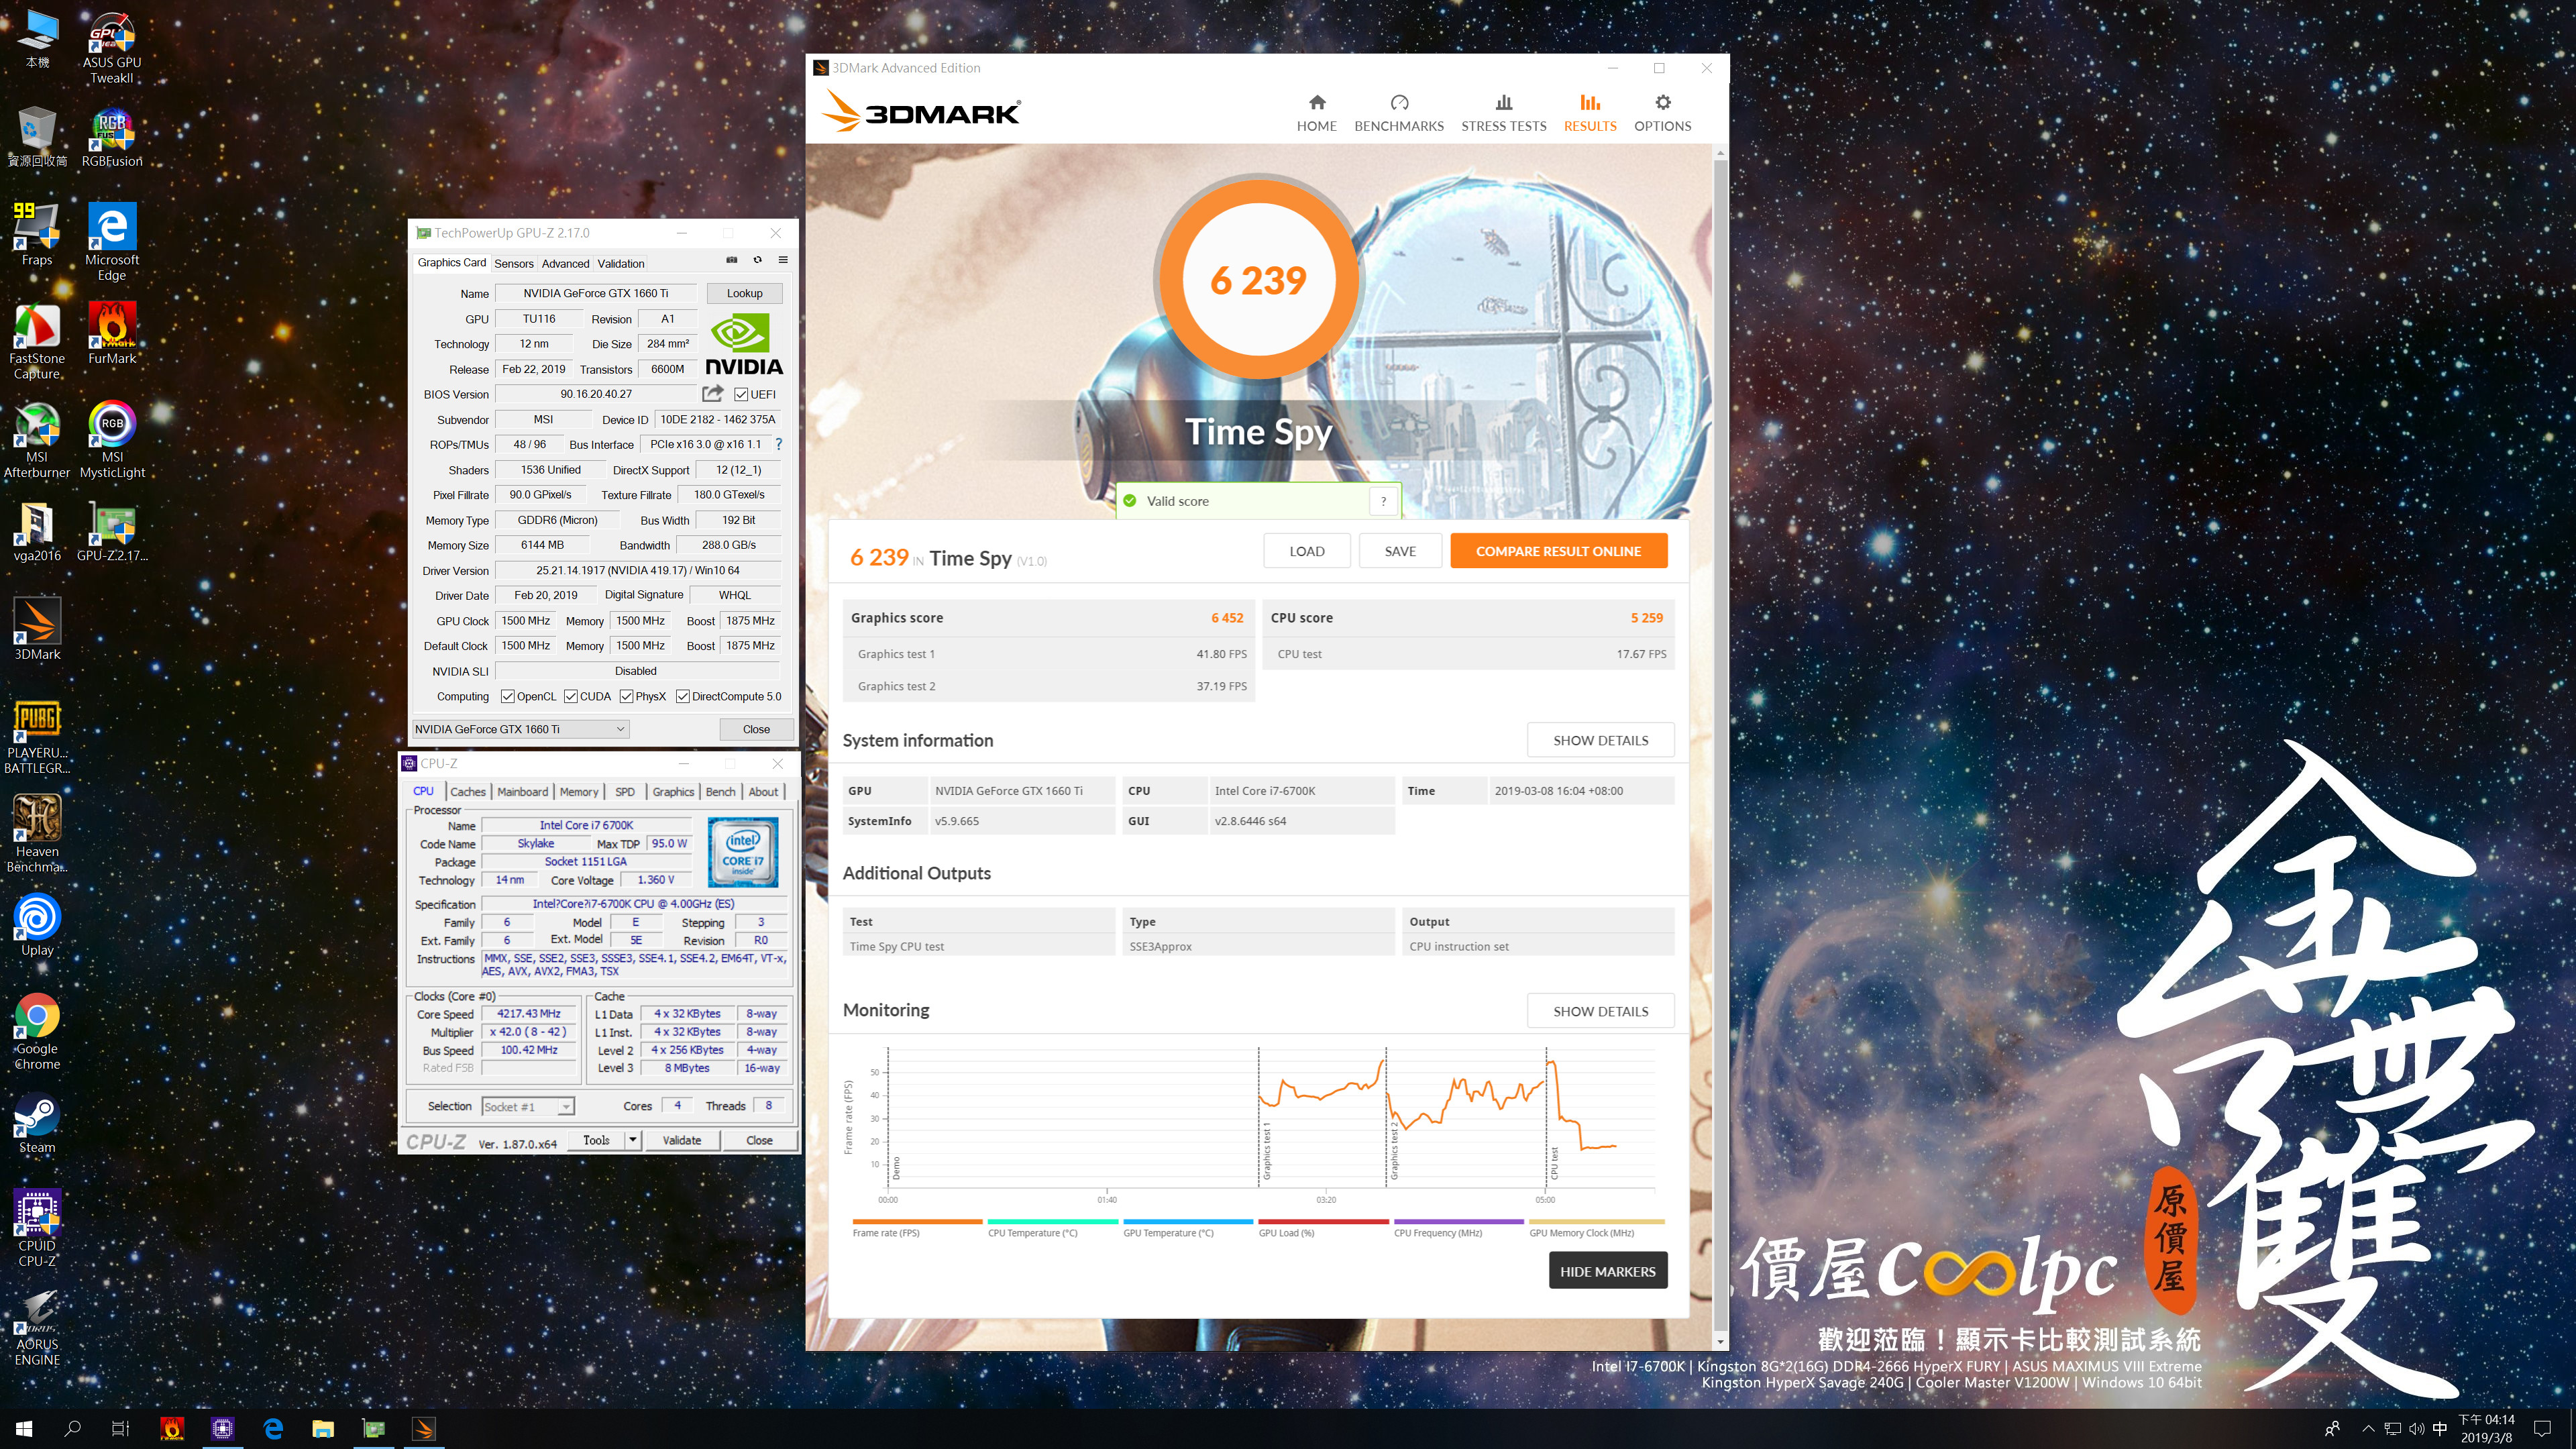Open the CPUID CPU-Z desktop icon
The height and width of the screenshot is (1449, 2576).
coord(37,1228)
